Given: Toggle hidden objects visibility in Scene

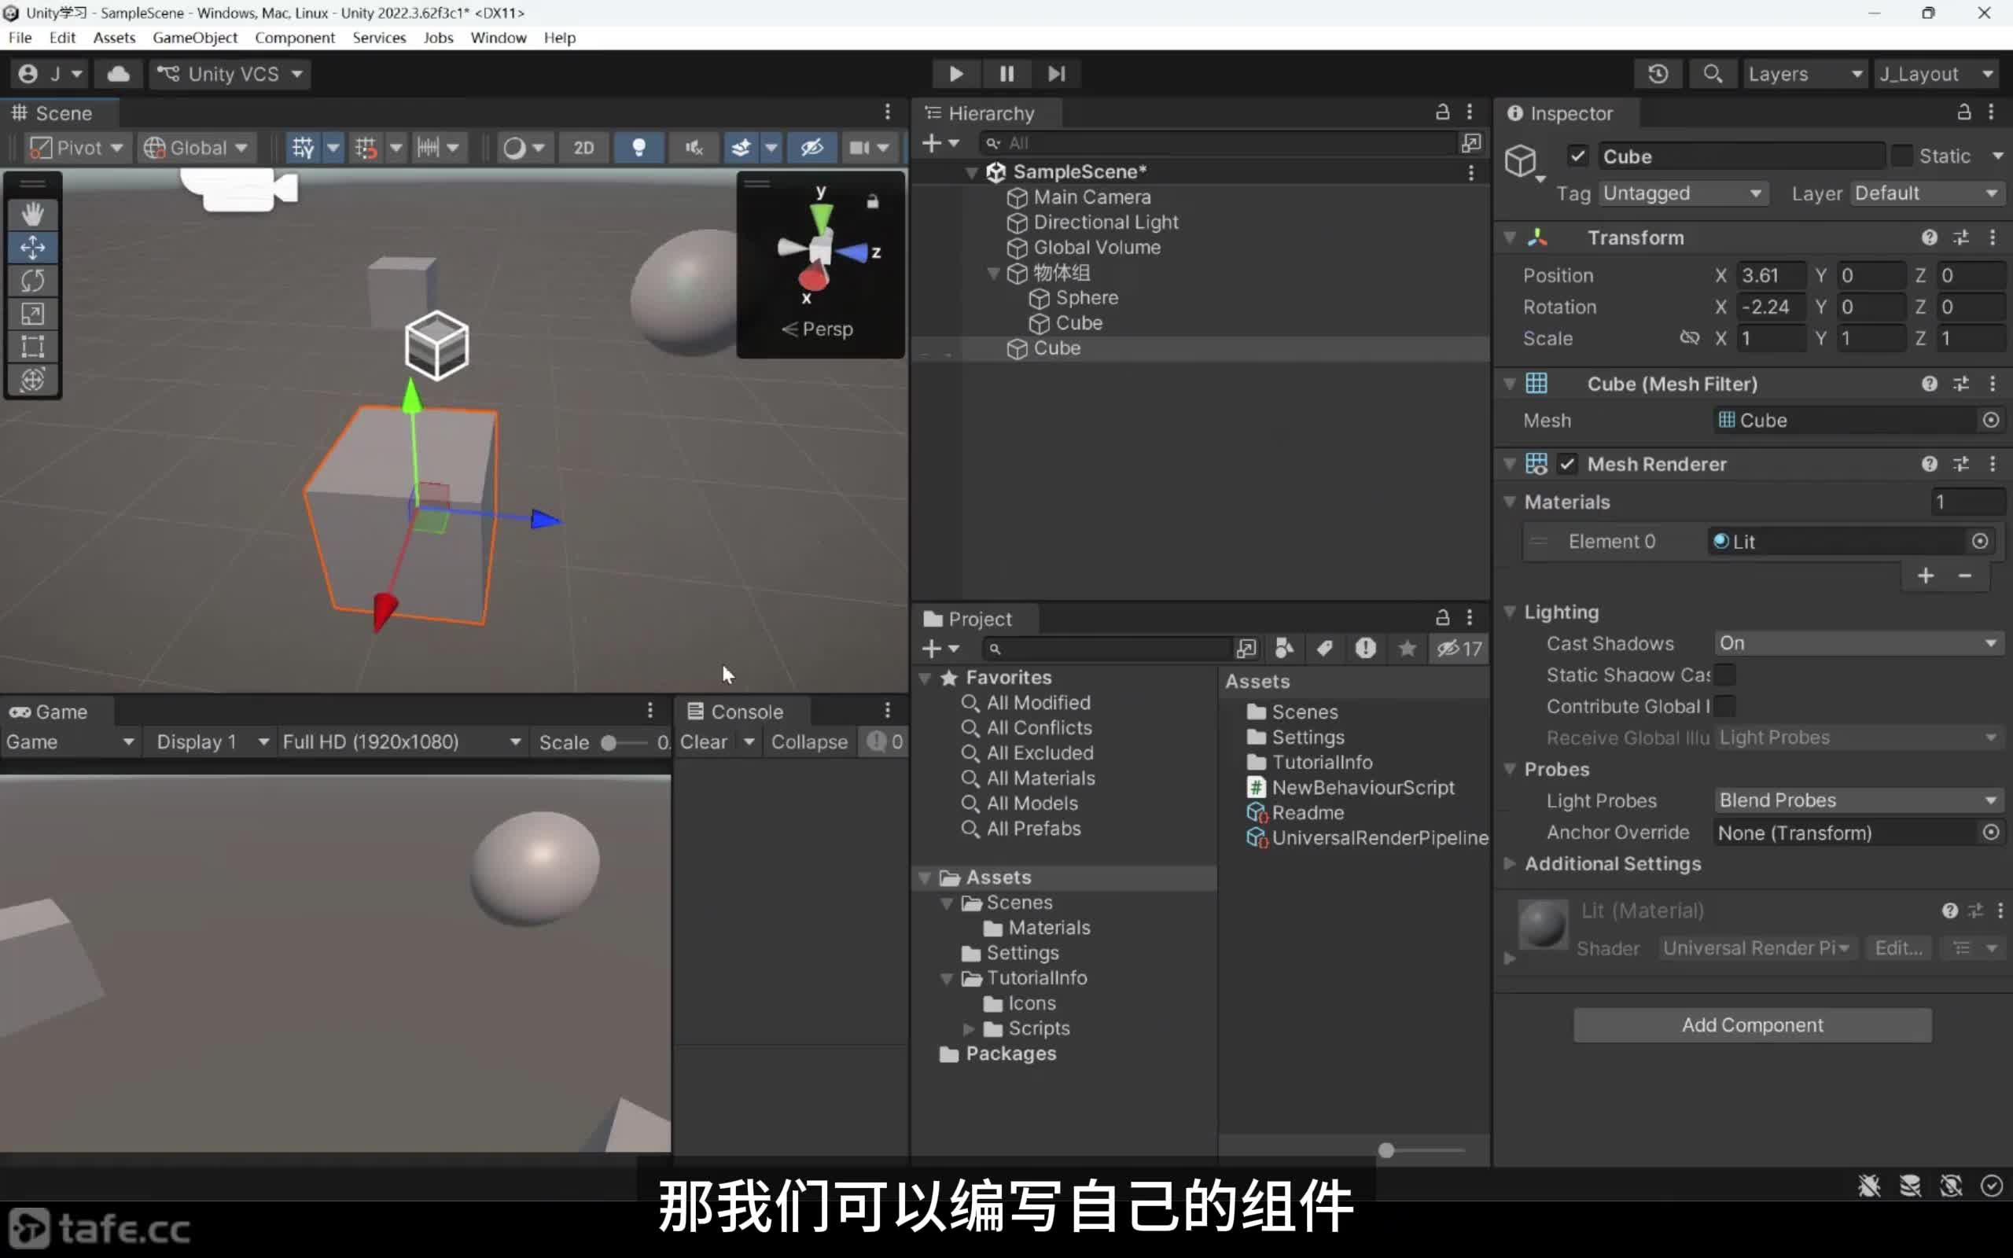Looking at the screenshot, I should pyautogui.click(x=811, y=148).
